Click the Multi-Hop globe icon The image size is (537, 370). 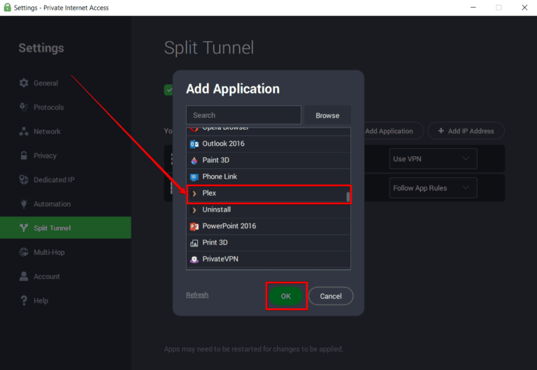24,252
